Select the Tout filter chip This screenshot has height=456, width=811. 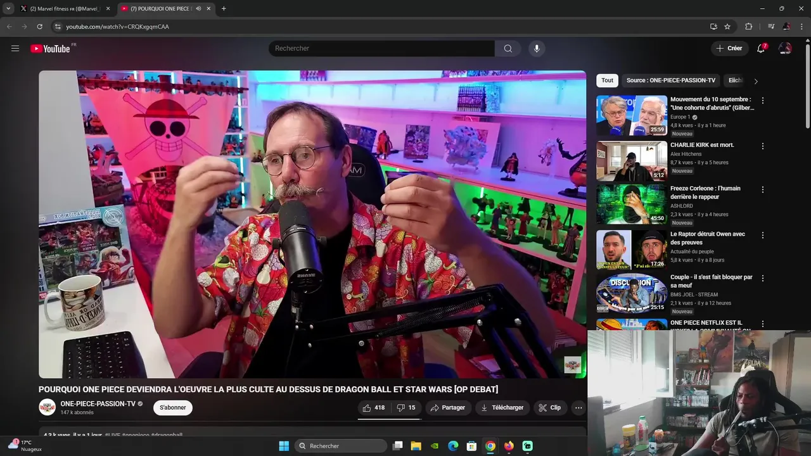click(608, 80)
